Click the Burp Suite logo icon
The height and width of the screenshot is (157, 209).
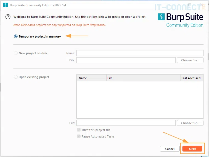(161, 17)
